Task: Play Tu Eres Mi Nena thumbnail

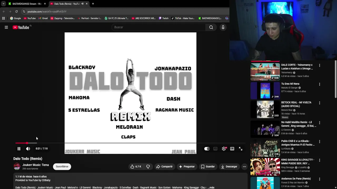Action: click(x=265, y=91)
